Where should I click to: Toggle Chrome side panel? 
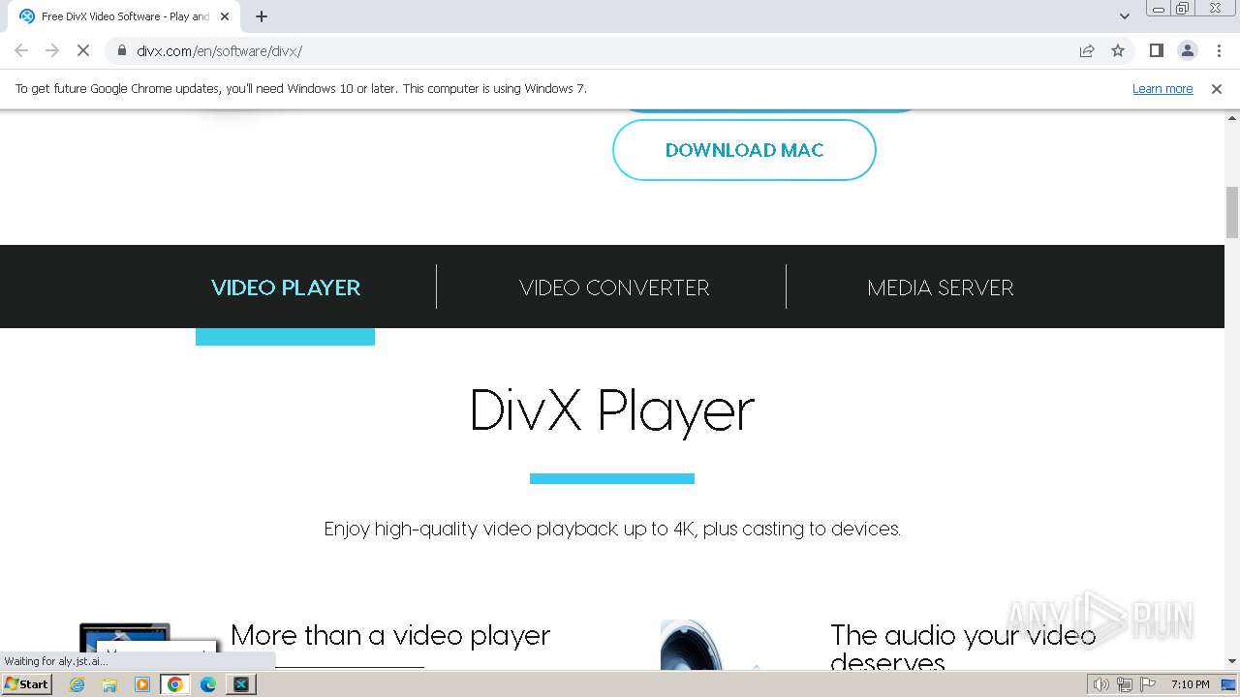coord(1156,50)
